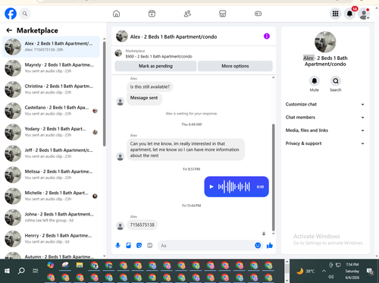Open Windows action center notifications
Viewport: 379px width, 283px height.
(370, 272)
